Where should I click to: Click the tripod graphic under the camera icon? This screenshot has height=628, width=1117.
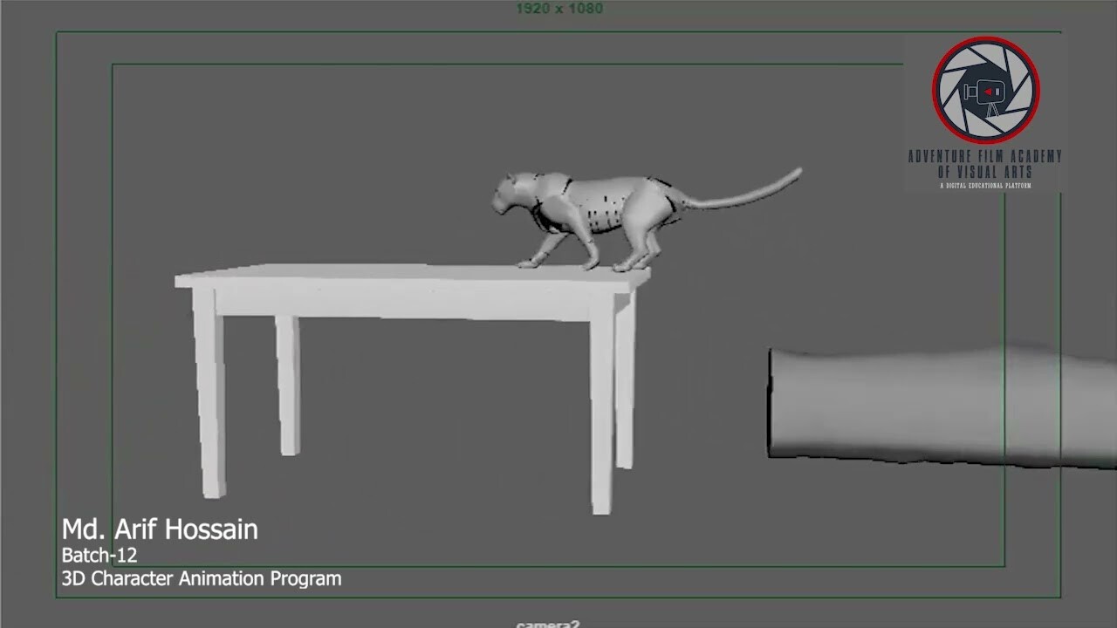point(993,108)
